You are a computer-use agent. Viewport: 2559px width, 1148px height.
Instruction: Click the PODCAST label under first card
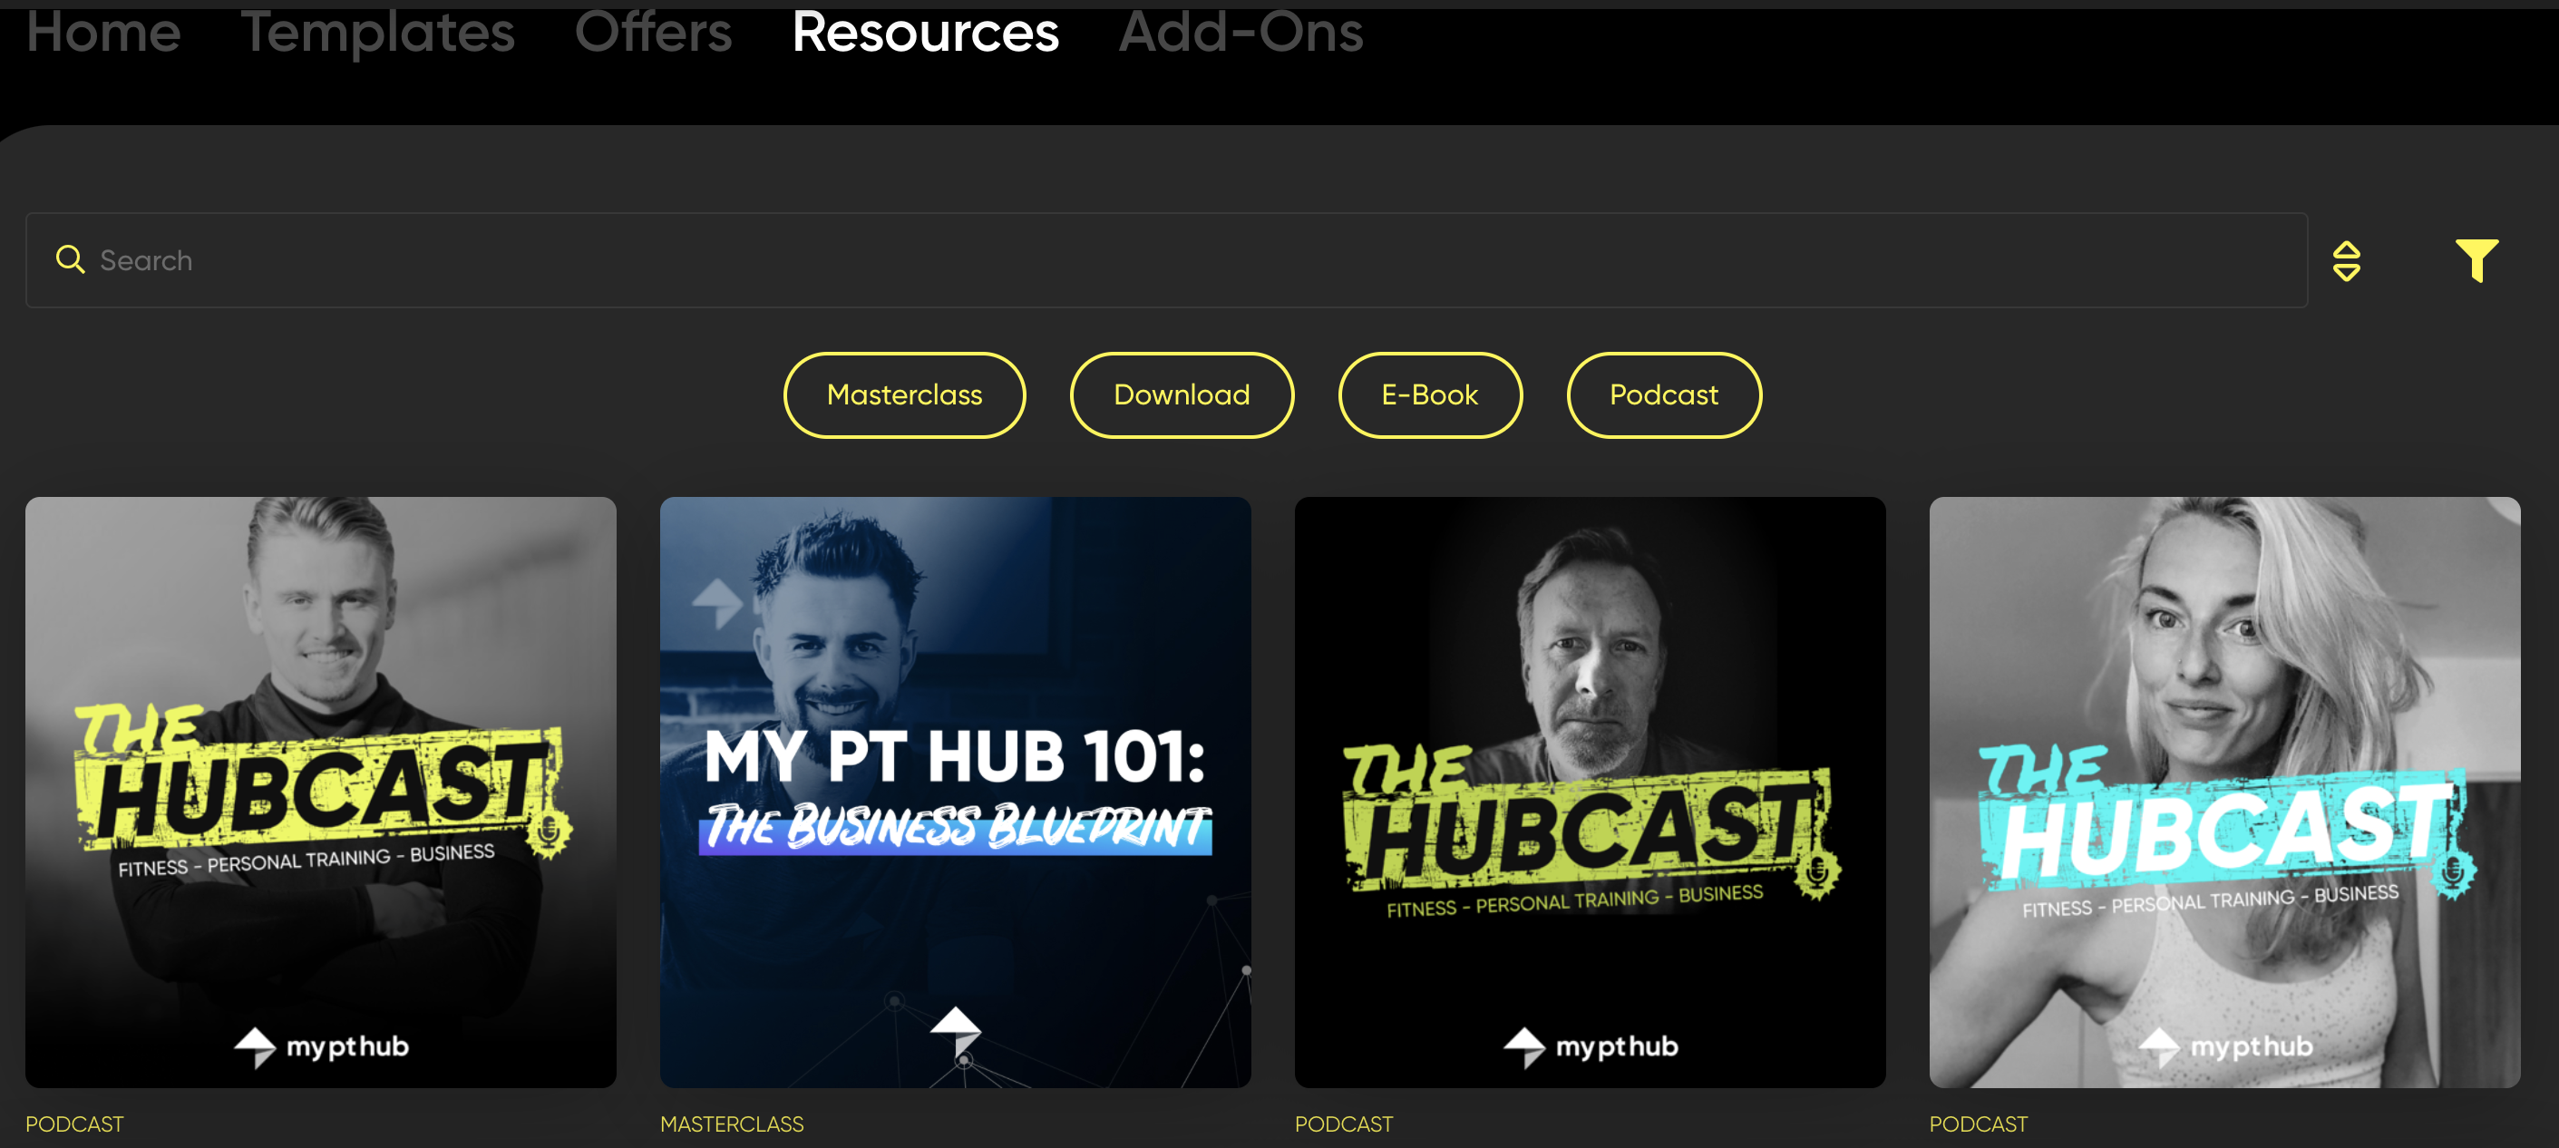[x=74, y=1124]
